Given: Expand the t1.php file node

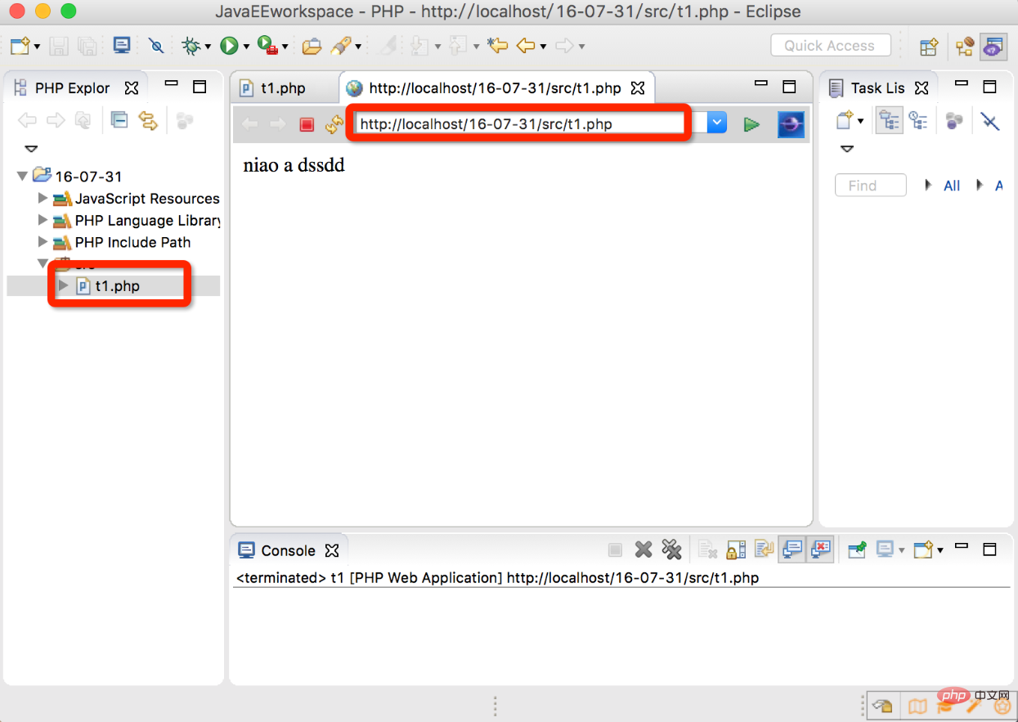Looking at the screenshot, I should coord(64,285).
